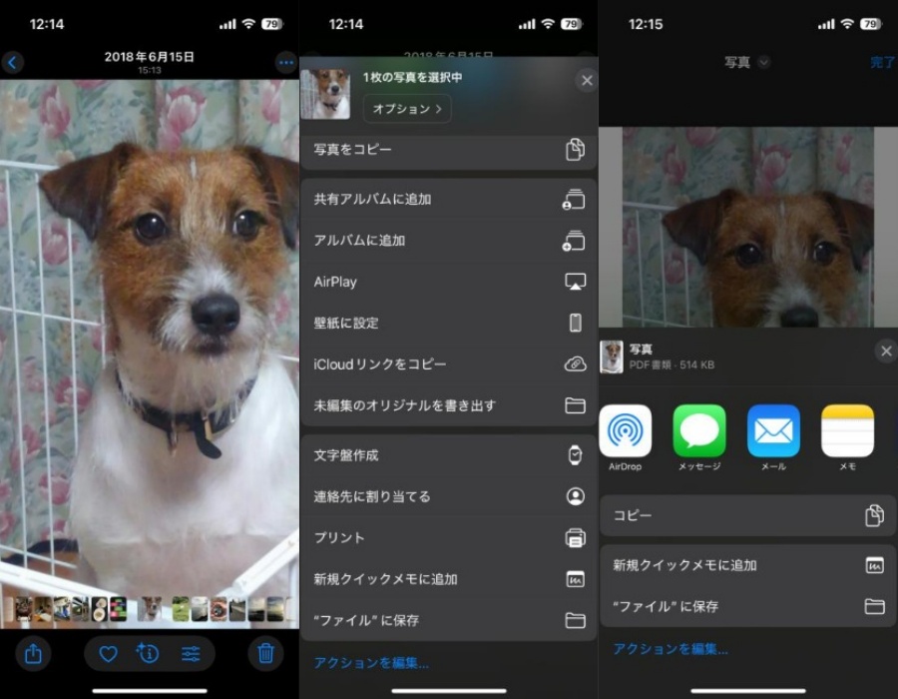898x699 pixels.
Task: Tap the share icon in Photos toolbar
Action: (33, 653)
